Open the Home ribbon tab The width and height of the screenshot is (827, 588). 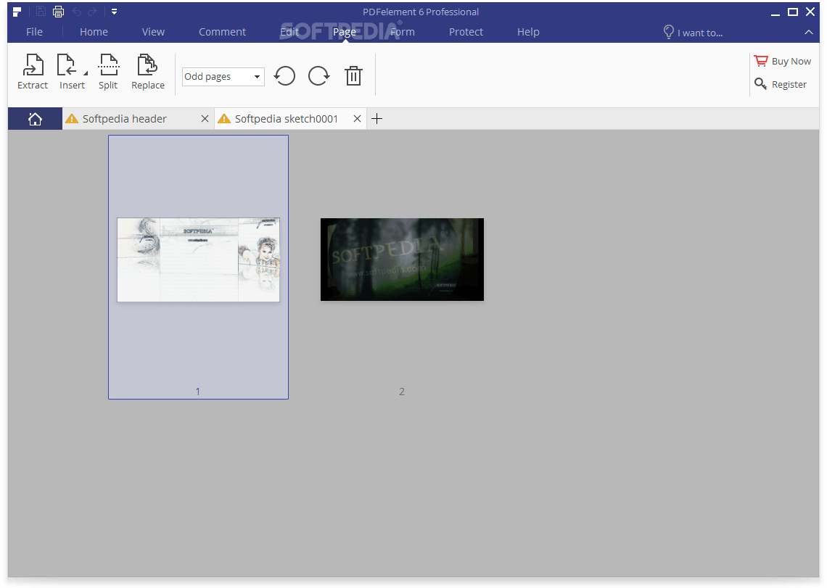pos(94,32)
